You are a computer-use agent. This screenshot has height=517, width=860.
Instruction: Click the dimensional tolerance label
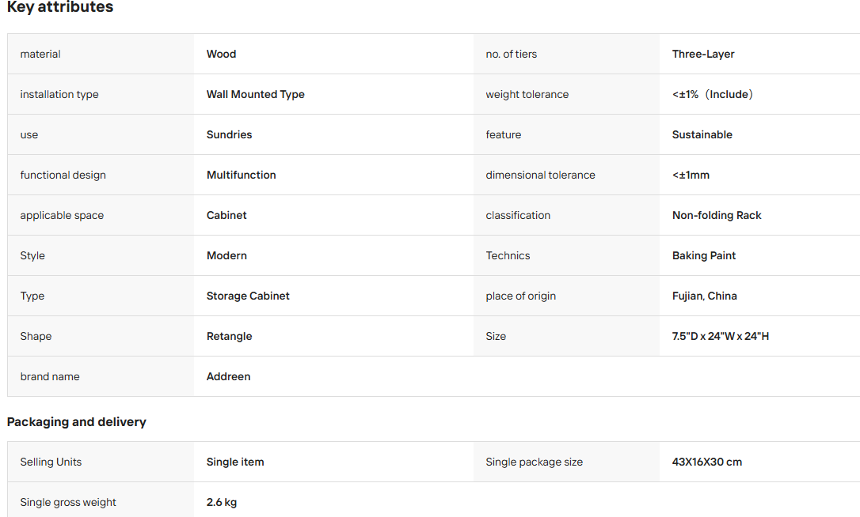(540, 175)
